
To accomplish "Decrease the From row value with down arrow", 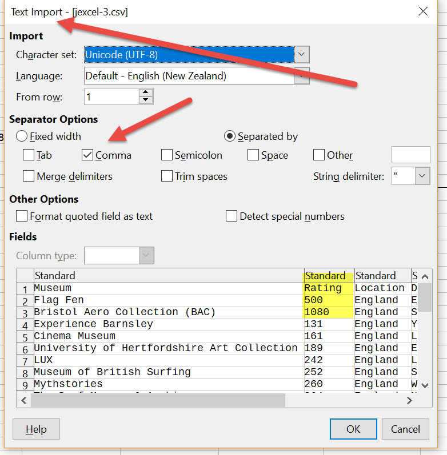I will coord(146,100).
